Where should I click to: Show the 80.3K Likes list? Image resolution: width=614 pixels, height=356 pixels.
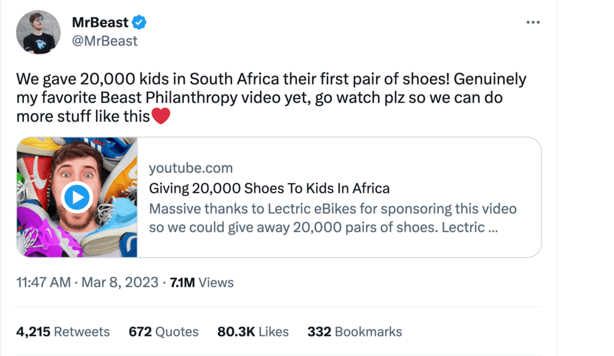click(x=253, y=331)
